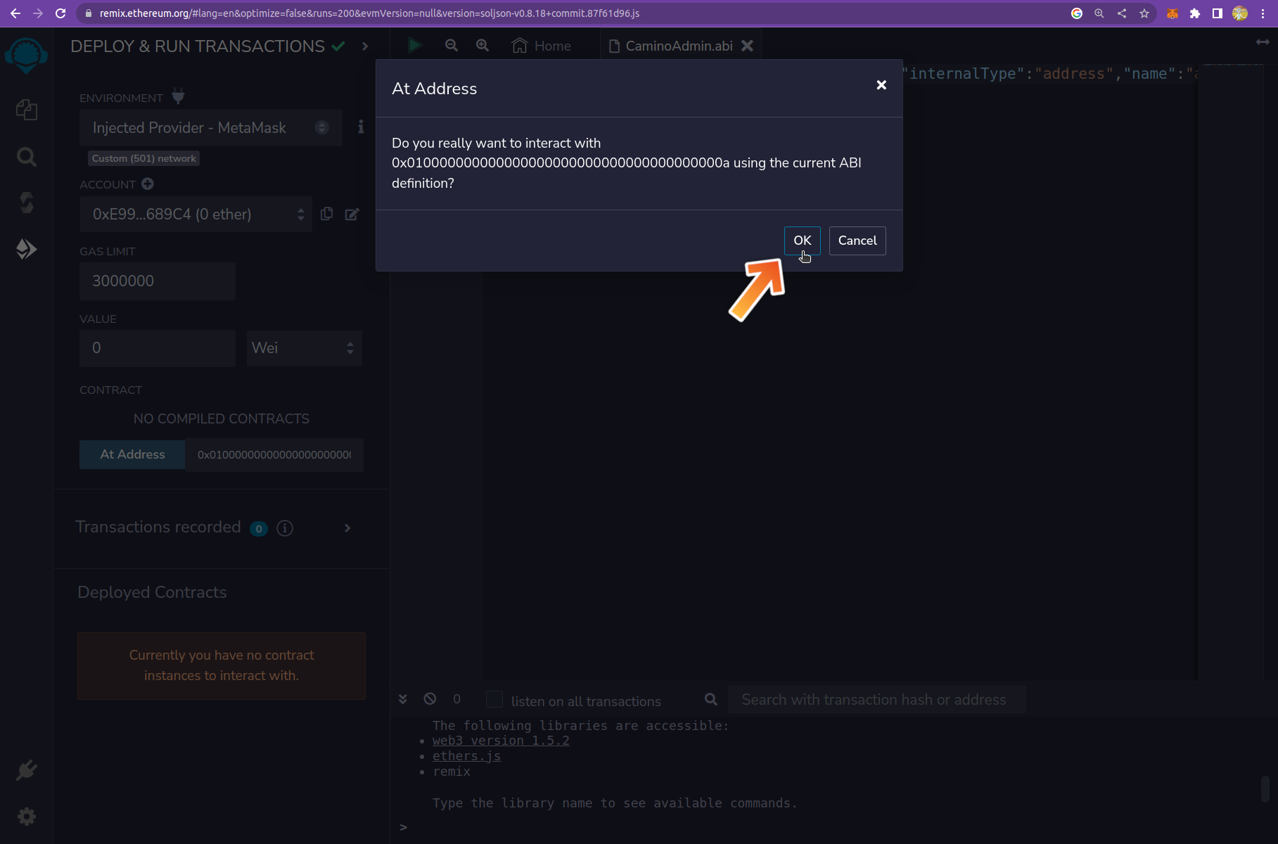Copy the account address icon
Image resolution: width=1278 pixels, height=844 pixels.
click(327, 214)
